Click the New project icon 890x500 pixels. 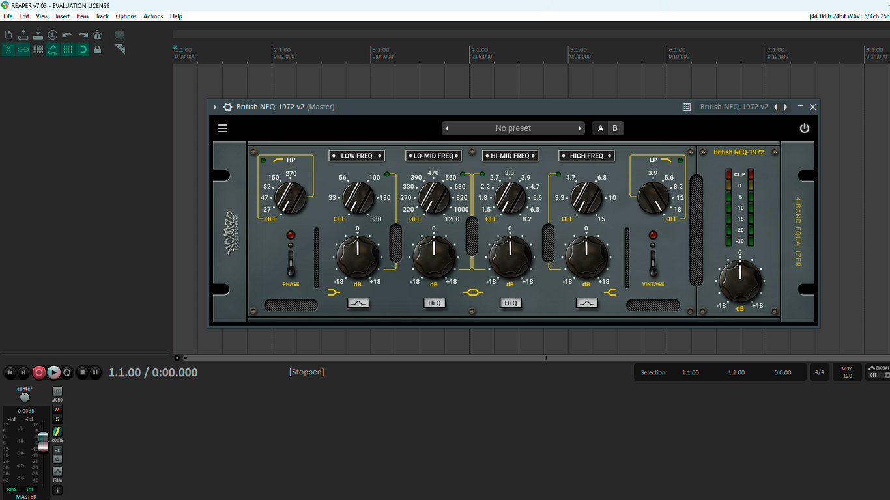[8, 35]
